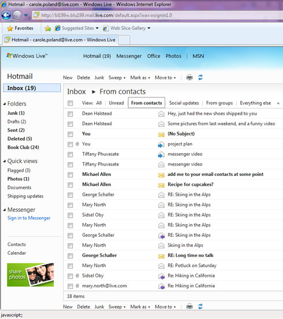The height and width of the screenshot is (319, 283).
Task: Click the share photos banner thumbnail
Action: click(31, 275)
